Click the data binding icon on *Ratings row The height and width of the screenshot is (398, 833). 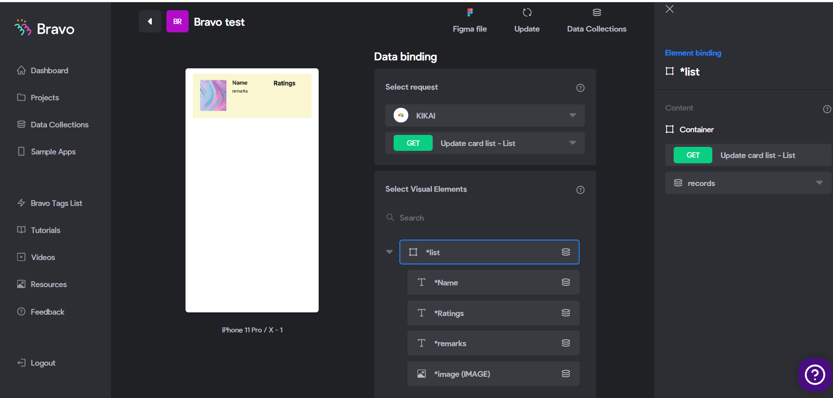click(566, 313)
